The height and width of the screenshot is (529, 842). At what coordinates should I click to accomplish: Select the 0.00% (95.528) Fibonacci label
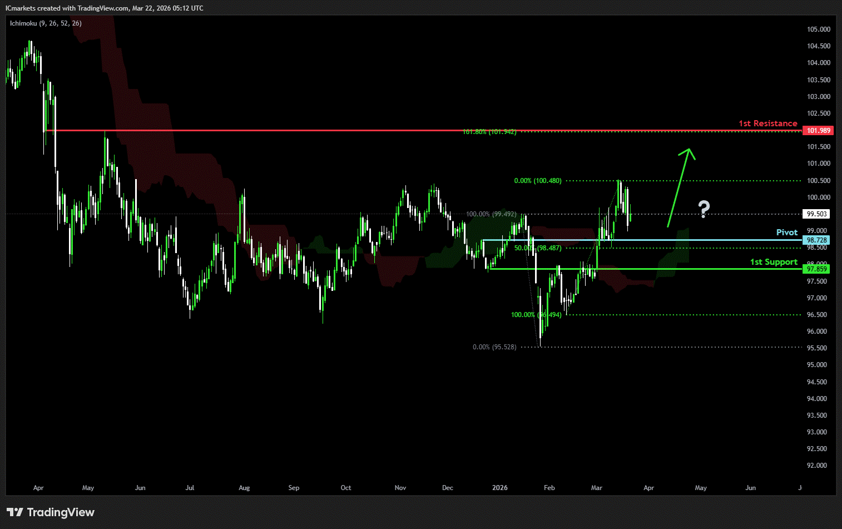pyautogui.click(x=494, y=347)
